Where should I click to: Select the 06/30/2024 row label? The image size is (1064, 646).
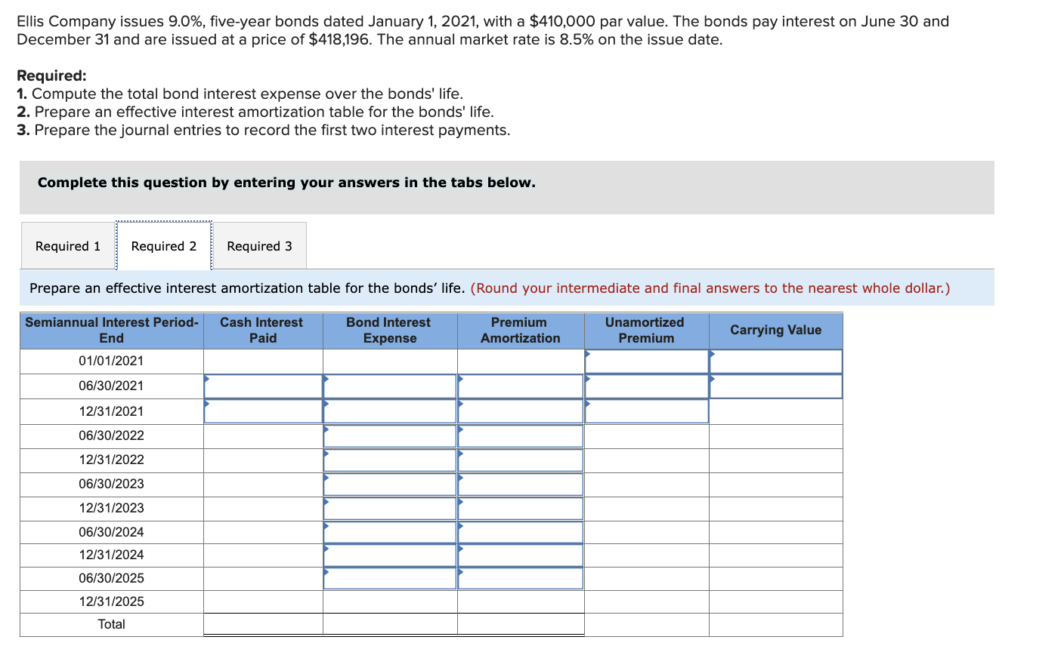click(x=111, y=532)
